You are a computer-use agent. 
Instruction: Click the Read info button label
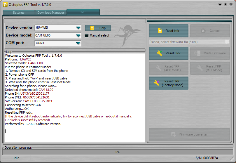pos(172,31)
